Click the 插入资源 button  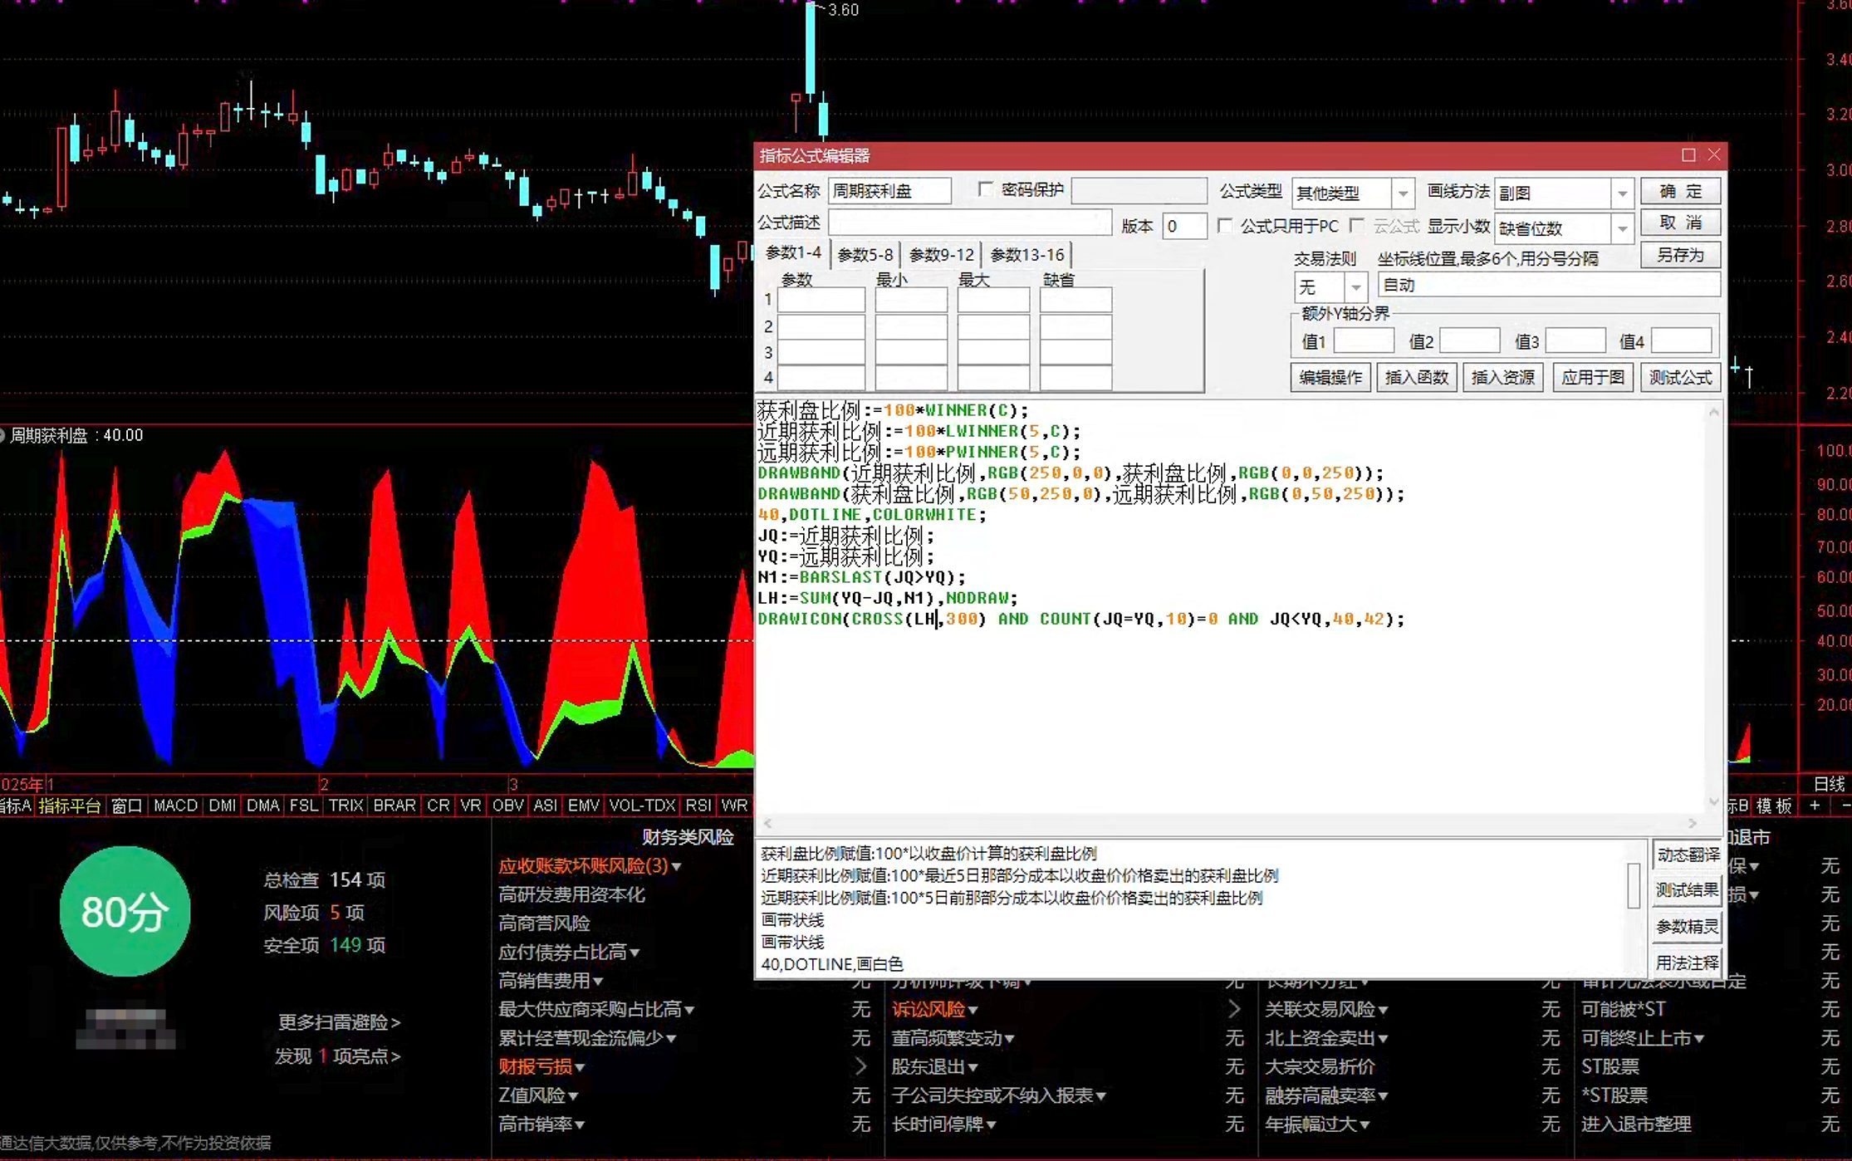click(x=1502, y=378)
